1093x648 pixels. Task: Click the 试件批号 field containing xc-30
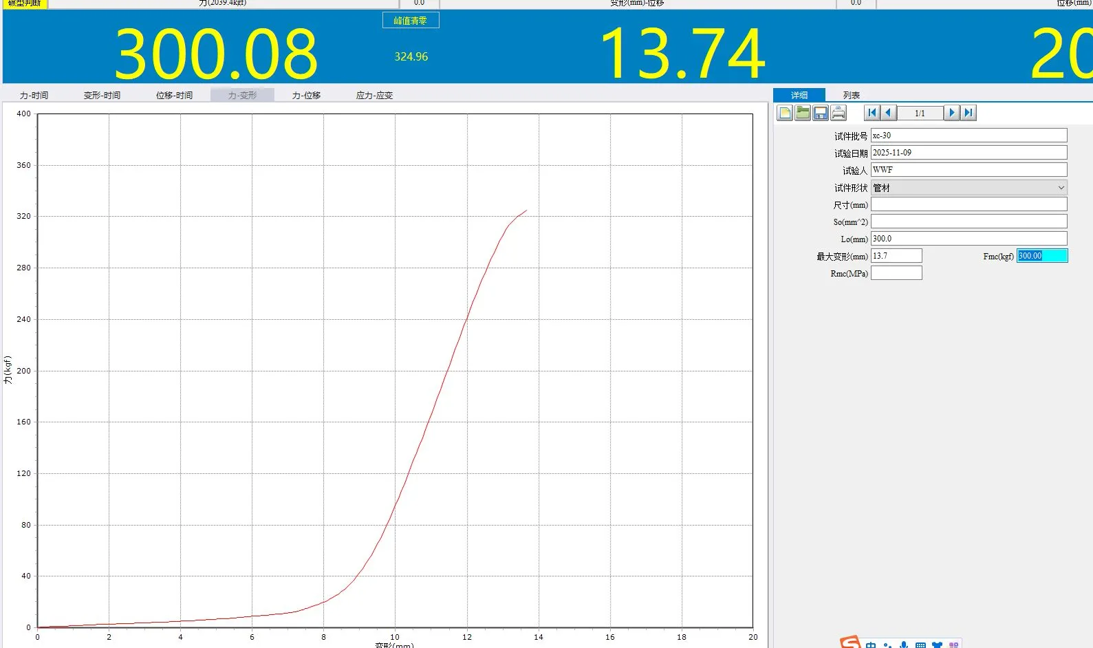click(x=969, y=136)
